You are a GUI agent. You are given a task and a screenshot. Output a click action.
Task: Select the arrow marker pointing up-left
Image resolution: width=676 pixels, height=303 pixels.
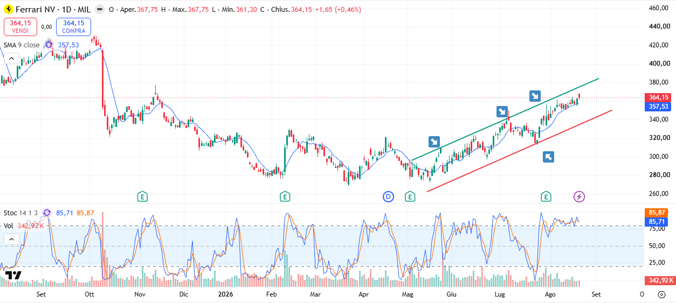(548, 157)
